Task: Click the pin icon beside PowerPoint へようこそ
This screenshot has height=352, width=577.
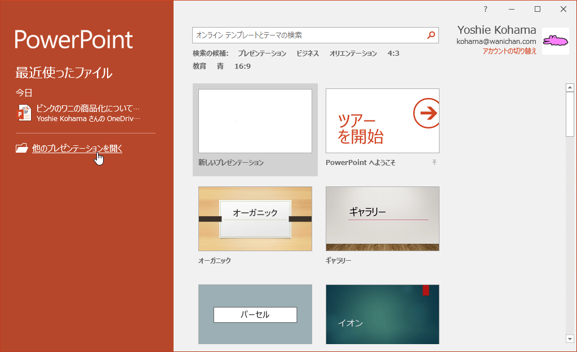Action: (434, 162)
